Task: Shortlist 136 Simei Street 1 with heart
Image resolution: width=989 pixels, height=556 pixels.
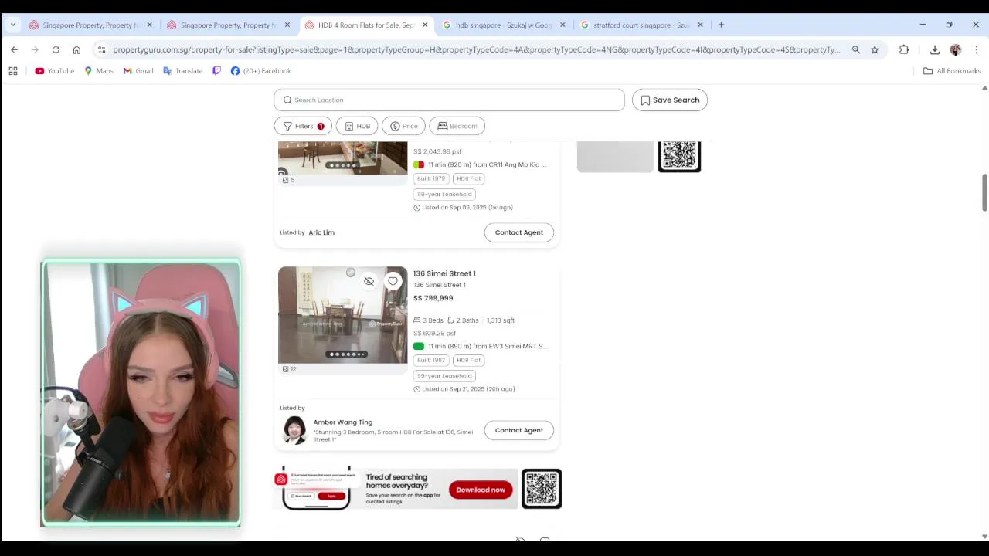Action: [393, 281]
